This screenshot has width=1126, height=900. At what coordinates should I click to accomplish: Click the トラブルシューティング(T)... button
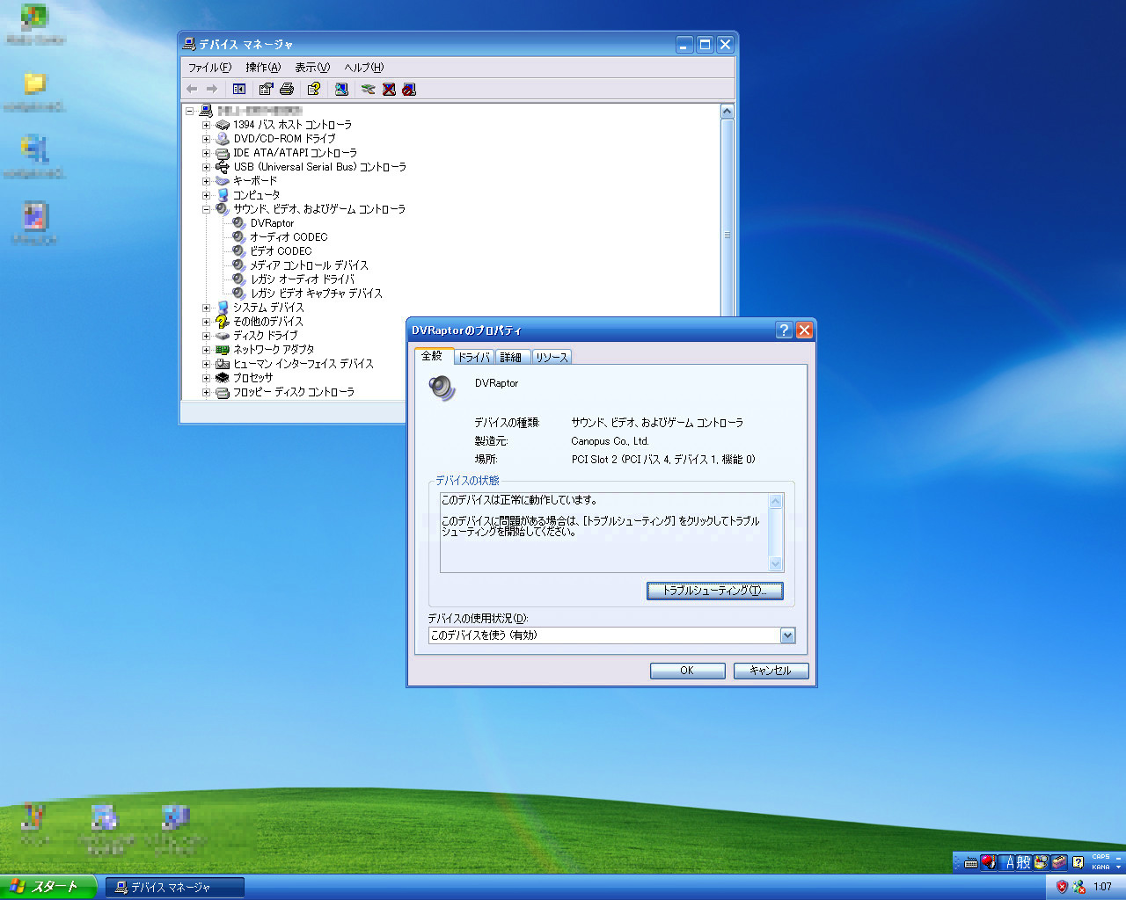pyautogui.click(x=714, y=591)
